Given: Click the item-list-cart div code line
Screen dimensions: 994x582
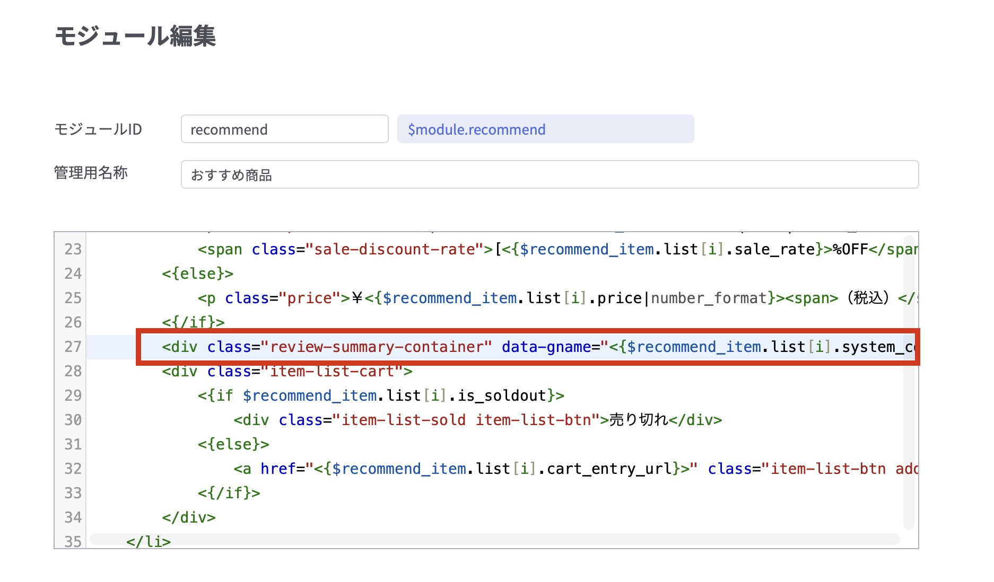Looking at the screenshot, I should point(287,371).
